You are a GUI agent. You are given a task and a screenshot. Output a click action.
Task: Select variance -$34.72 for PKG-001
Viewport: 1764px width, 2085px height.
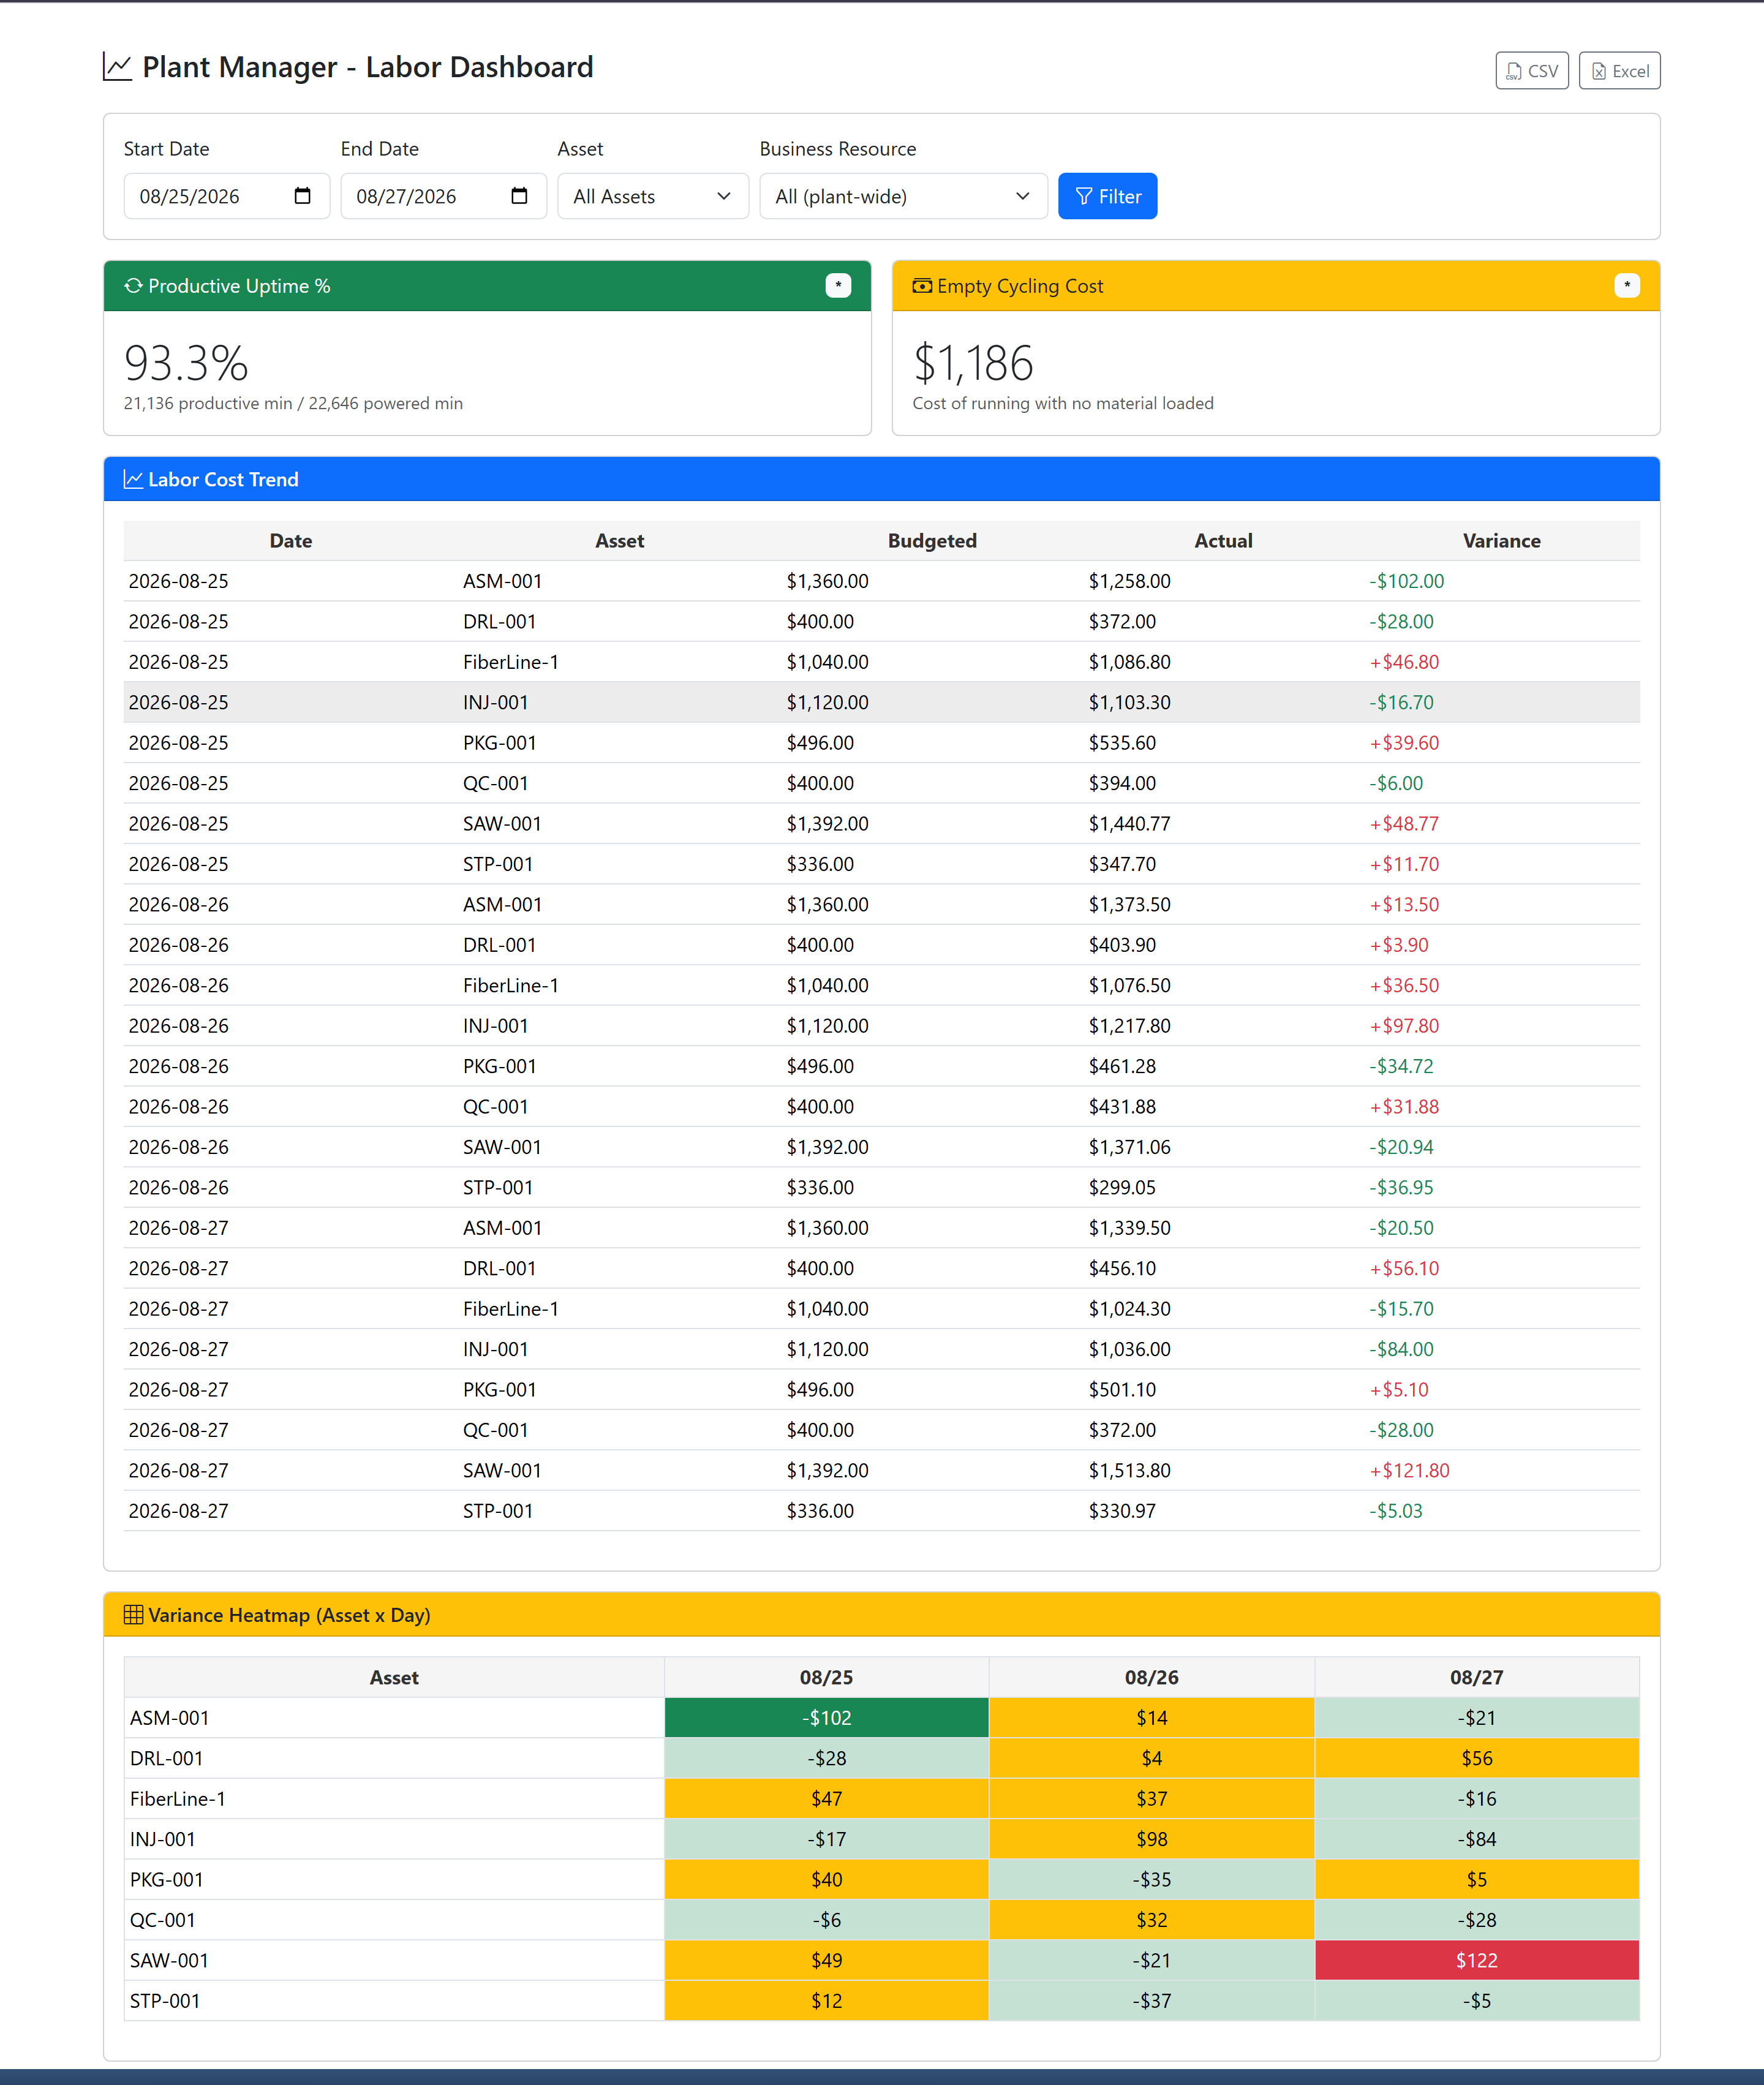[1401, 1066]
